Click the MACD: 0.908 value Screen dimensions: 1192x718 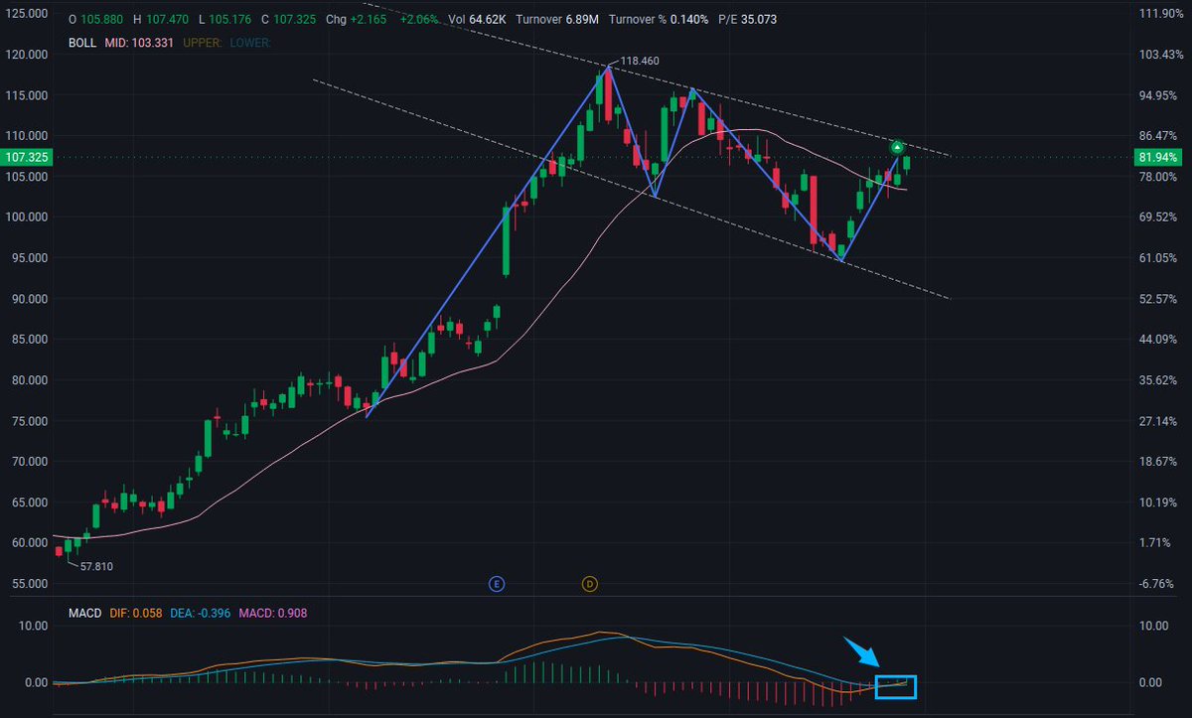272,614
